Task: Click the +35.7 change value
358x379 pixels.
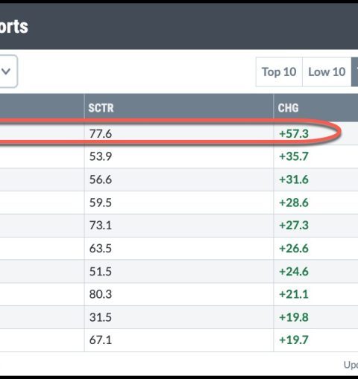Action: tap(294, 156)
